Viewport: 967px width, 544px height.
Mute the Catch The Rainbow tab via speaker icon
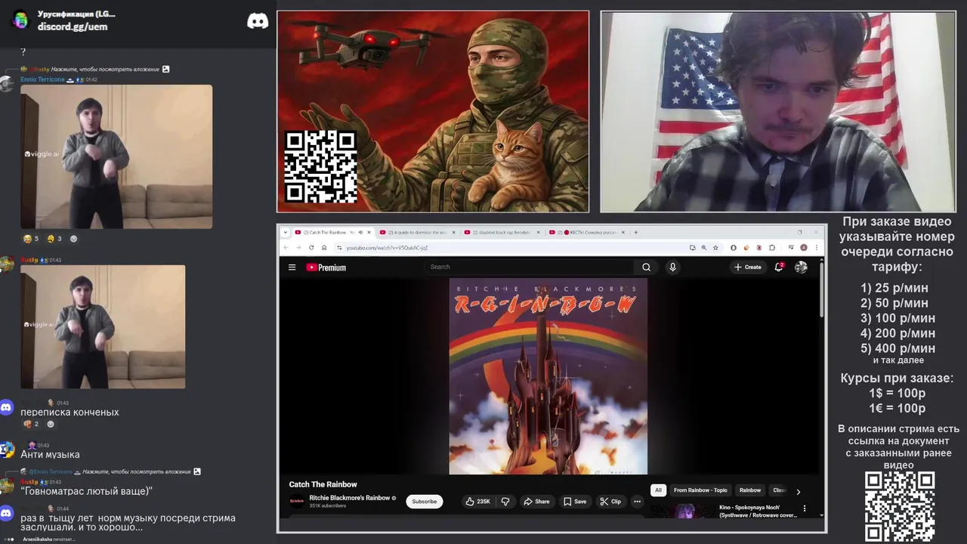(361, 232)
